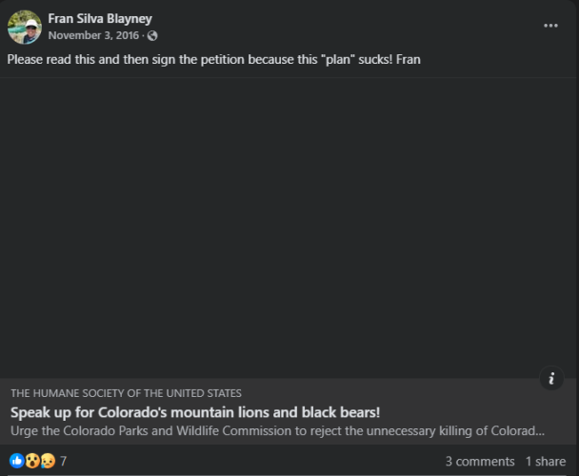Click the November 3, 2016 timestamp
The height and width of the screenshot is (476, 579).
[93, 36]
